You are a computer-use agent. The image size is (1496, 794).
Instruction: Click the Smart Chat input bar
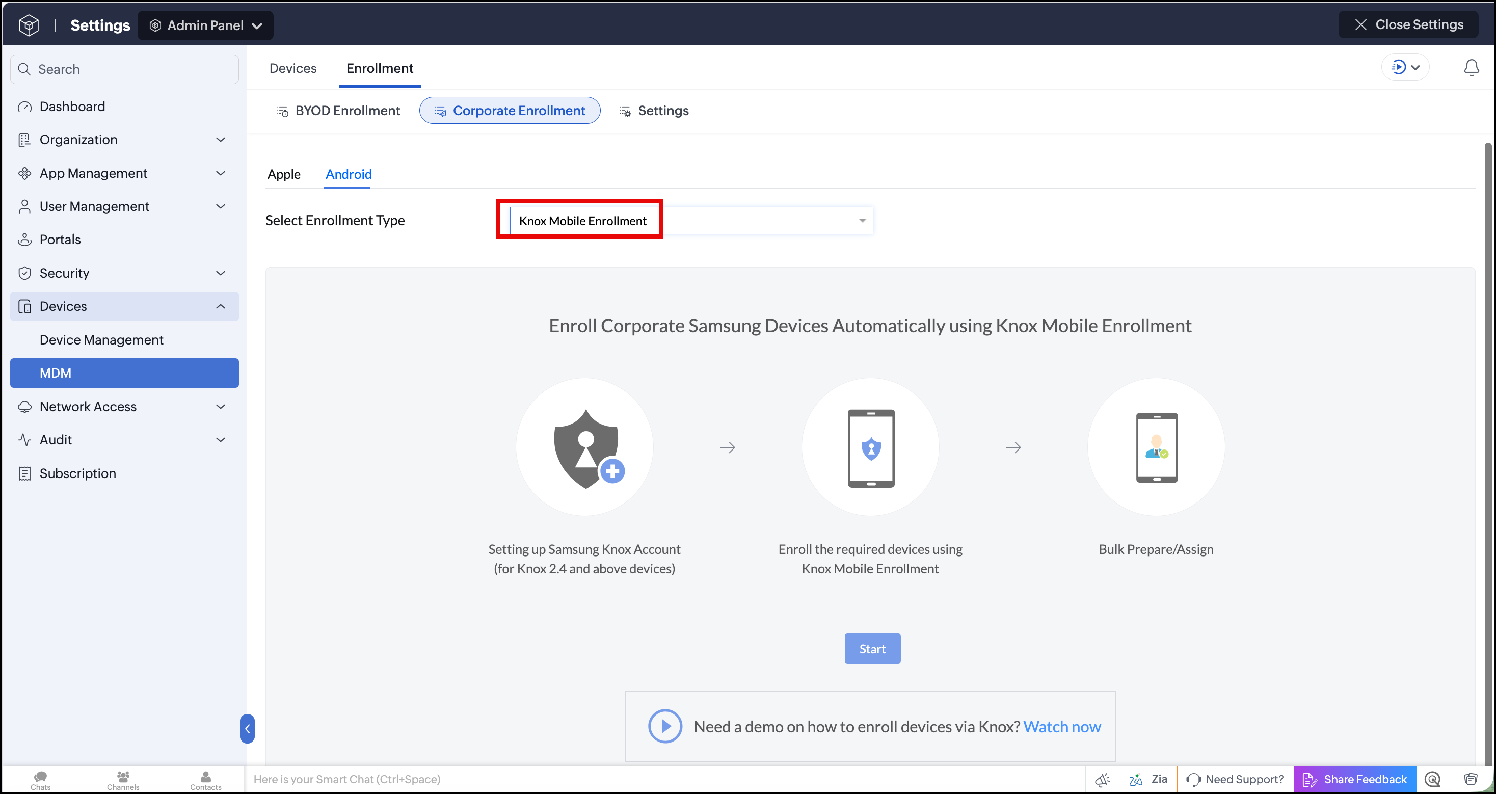tap(664, 780)
